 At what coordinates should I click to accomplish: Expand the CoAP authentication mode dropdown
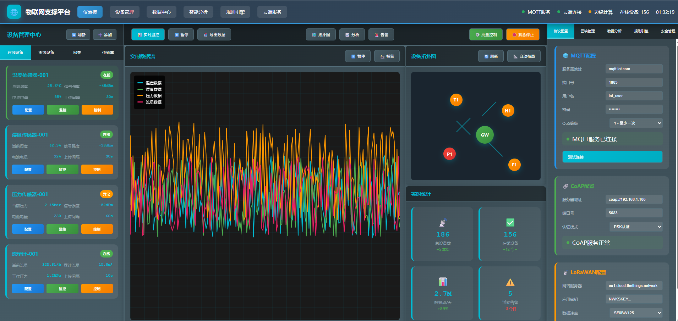tap(636, 227)
